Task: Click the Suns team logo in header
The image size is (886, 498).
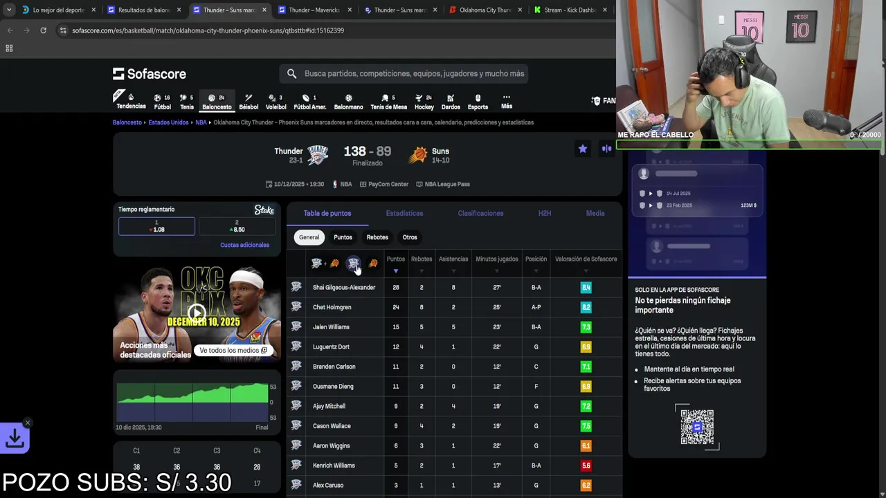Action: 417,155
